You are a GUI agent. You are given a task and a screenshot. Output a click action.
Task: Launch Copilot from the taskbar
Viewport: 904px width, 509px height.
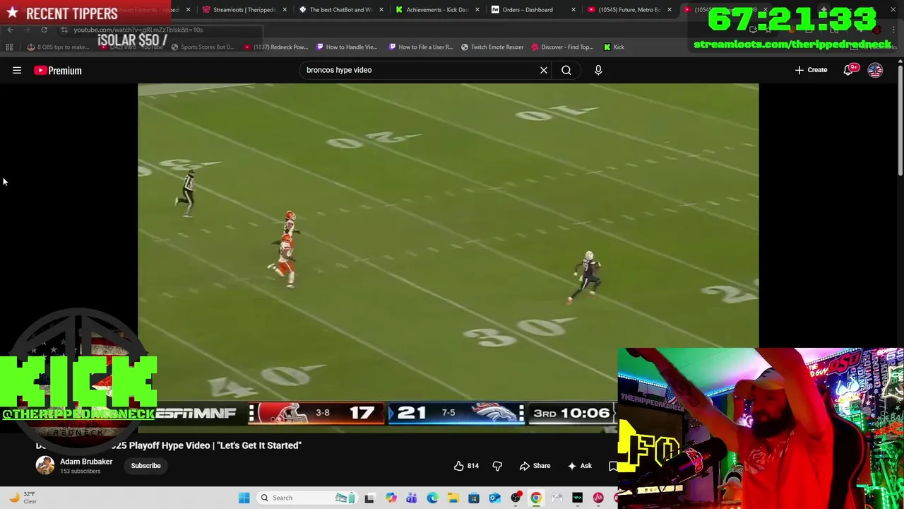pyautogui.click(x=391, y=498)
